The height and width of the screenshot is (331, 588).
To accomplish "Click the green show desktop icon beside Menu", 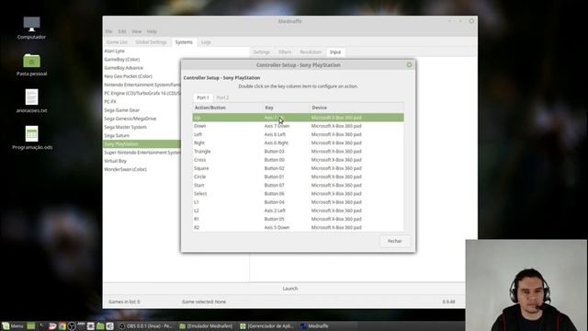I will pos(31,326).
